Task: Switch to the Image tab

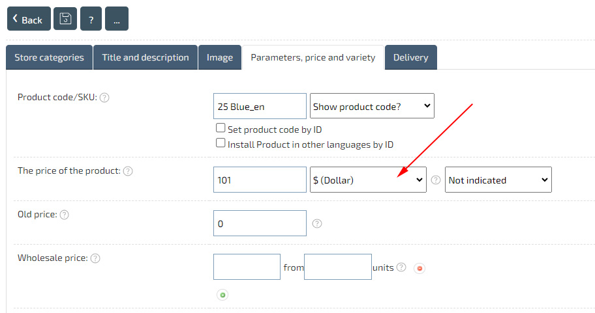Action: pos(219,57)
